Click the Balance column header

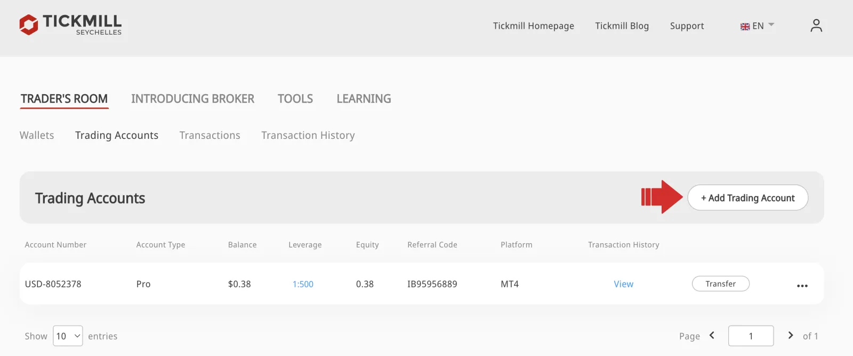[x=242, y=245]
